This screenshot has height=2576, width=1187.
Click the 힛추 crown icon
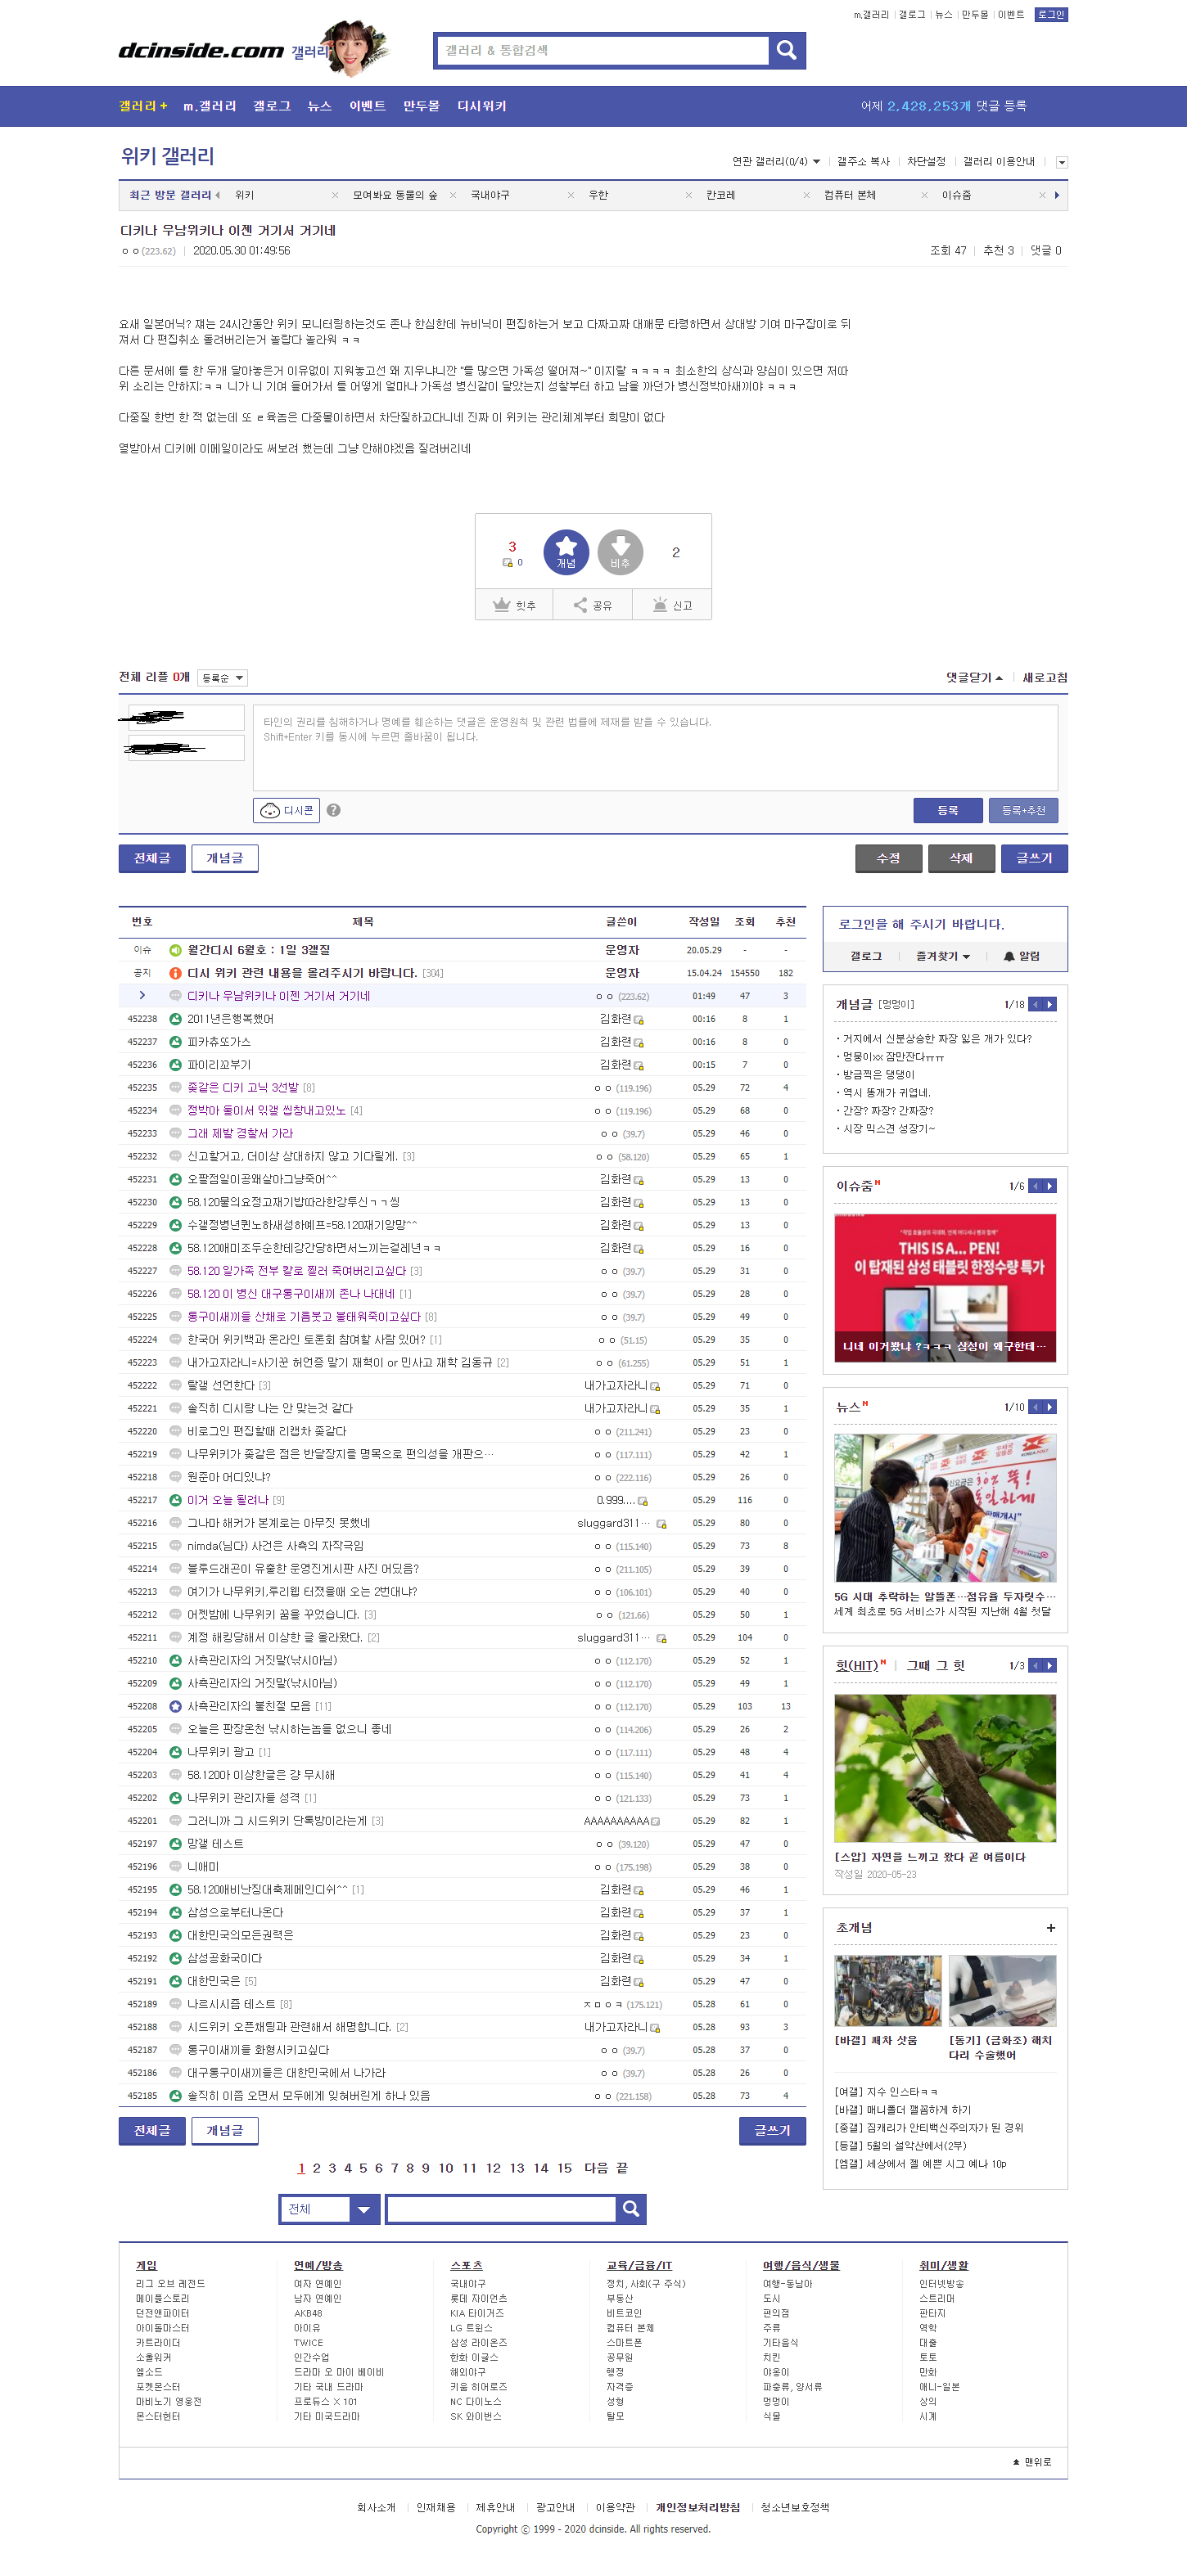pos(502,605)
